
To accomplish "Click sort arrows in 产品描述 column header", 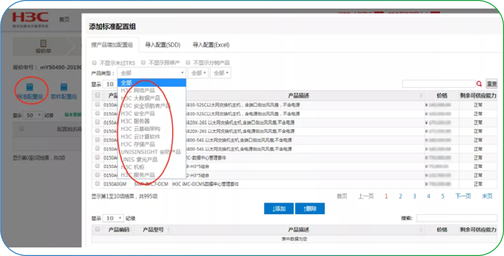I will [422, 95].
